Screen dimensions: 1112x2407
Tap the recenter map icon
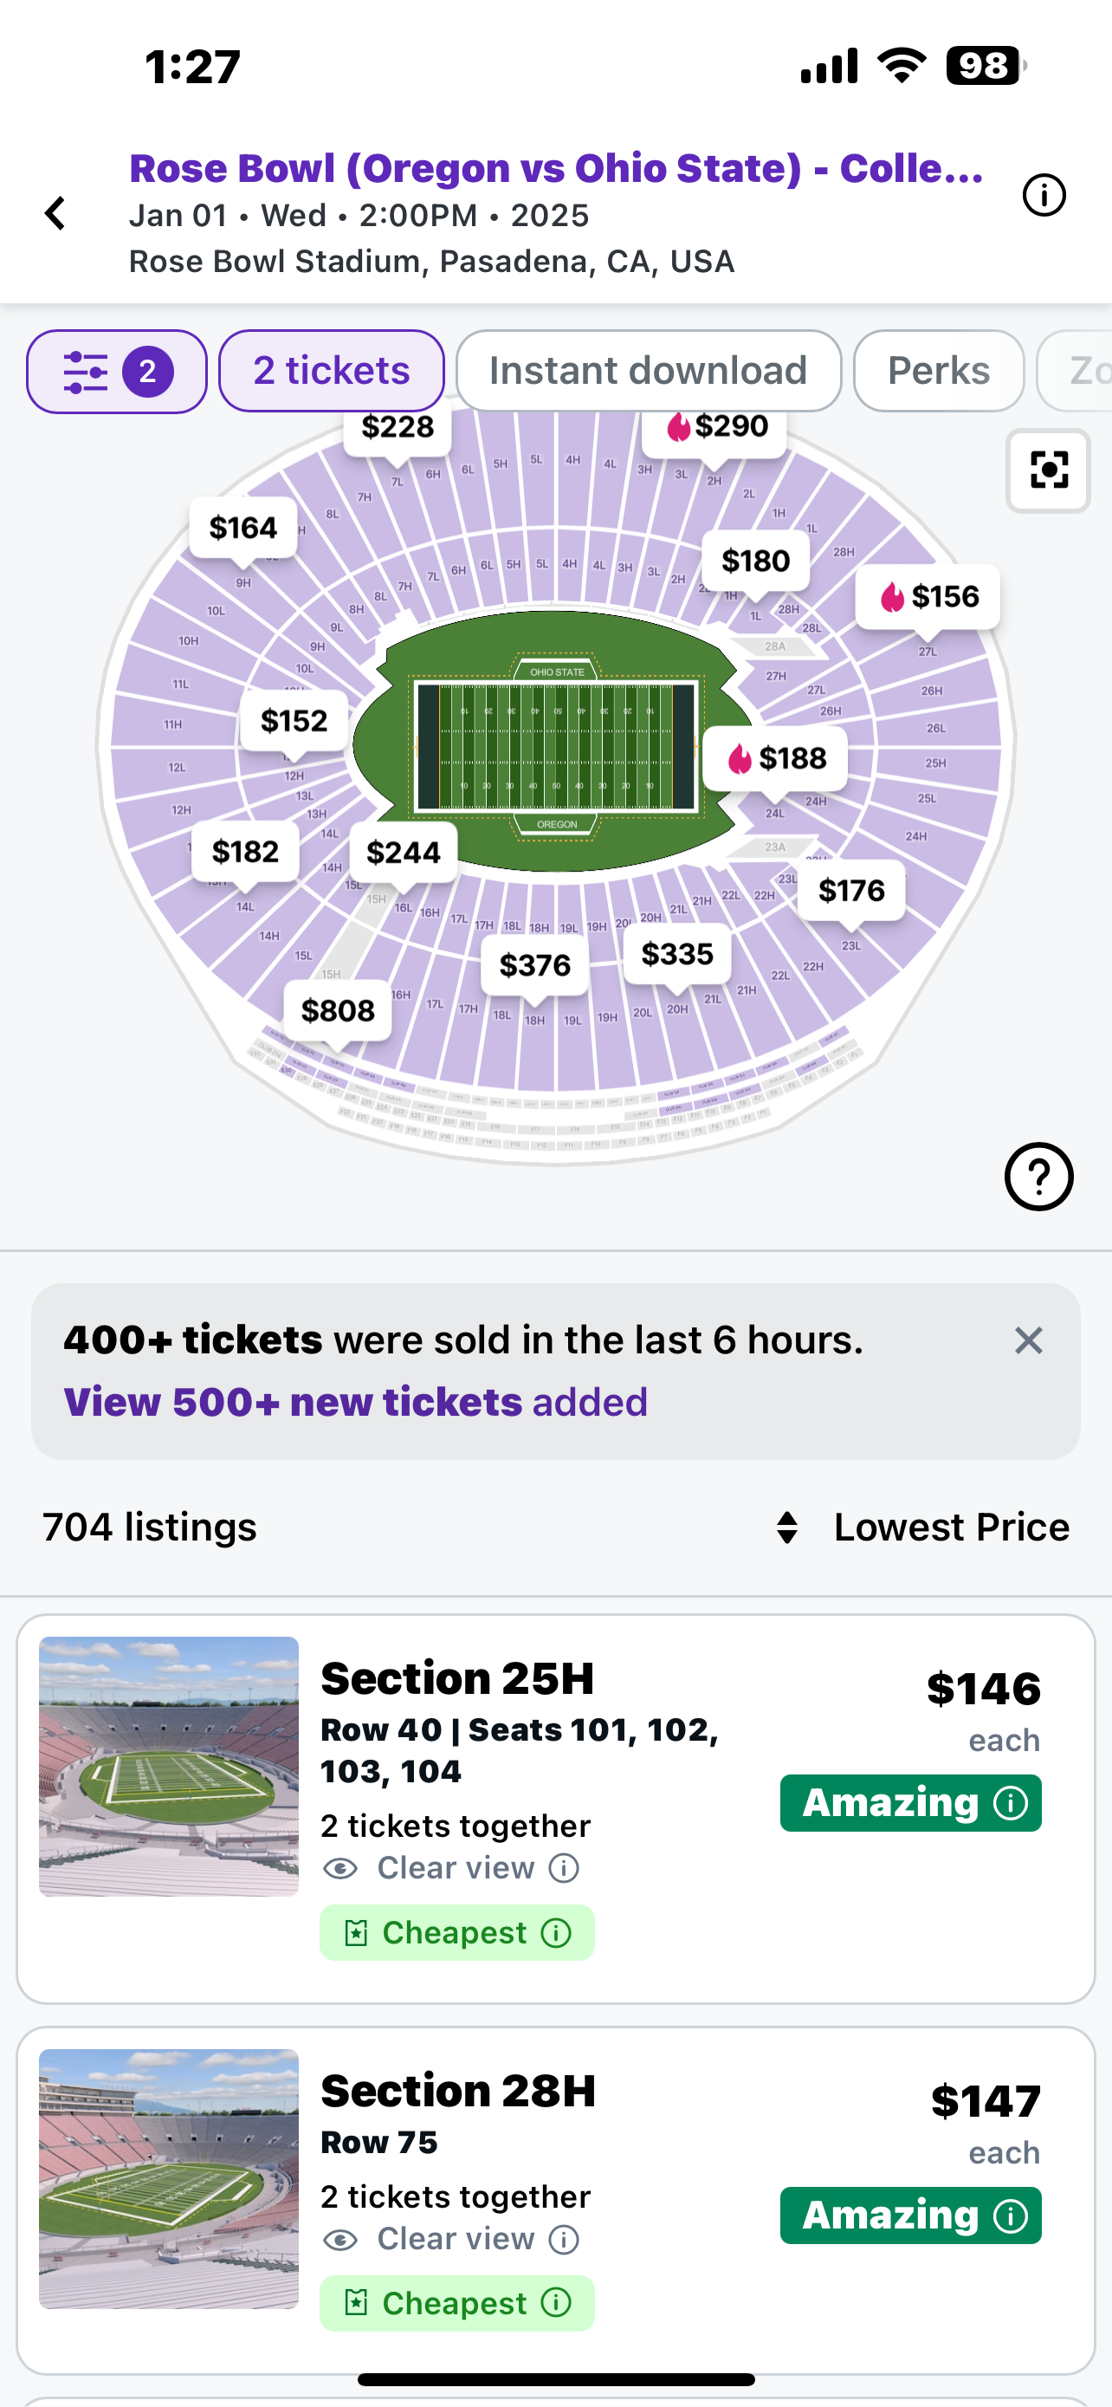[x=1048, y=471]
